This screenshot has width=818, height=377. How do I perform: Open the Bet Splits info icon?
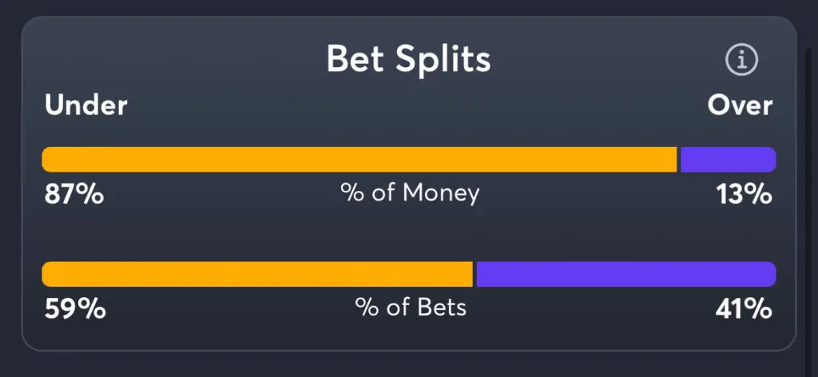coord(741,60)
